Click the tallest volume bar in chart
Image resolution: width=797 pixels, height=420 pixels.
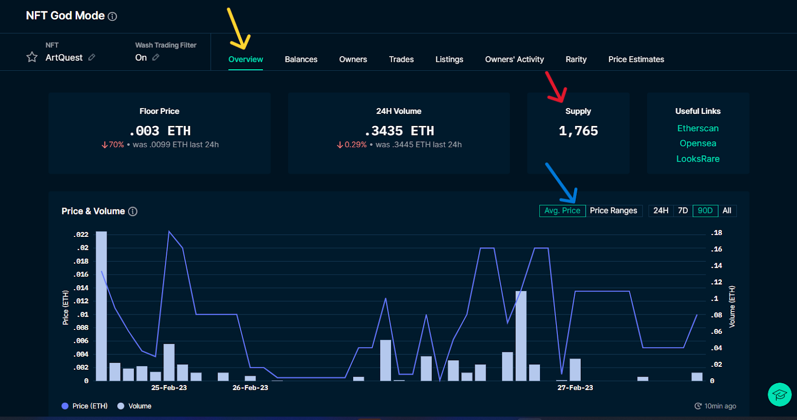point(101,306)
